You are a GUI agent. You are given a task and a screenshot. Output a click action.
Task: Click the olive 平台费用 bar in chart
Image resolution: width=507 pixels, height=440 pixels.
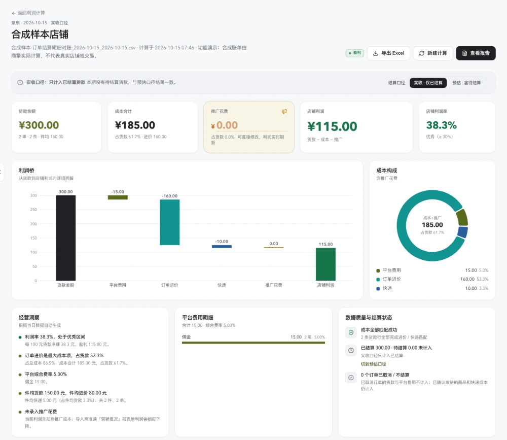click(x=118, y=197)
